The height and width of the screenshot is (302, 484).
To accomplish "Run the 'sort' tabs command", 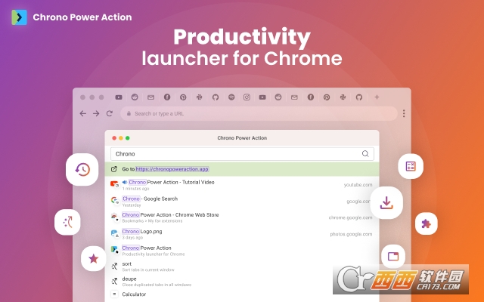I will pyautogui.click(x=242, y=267).
